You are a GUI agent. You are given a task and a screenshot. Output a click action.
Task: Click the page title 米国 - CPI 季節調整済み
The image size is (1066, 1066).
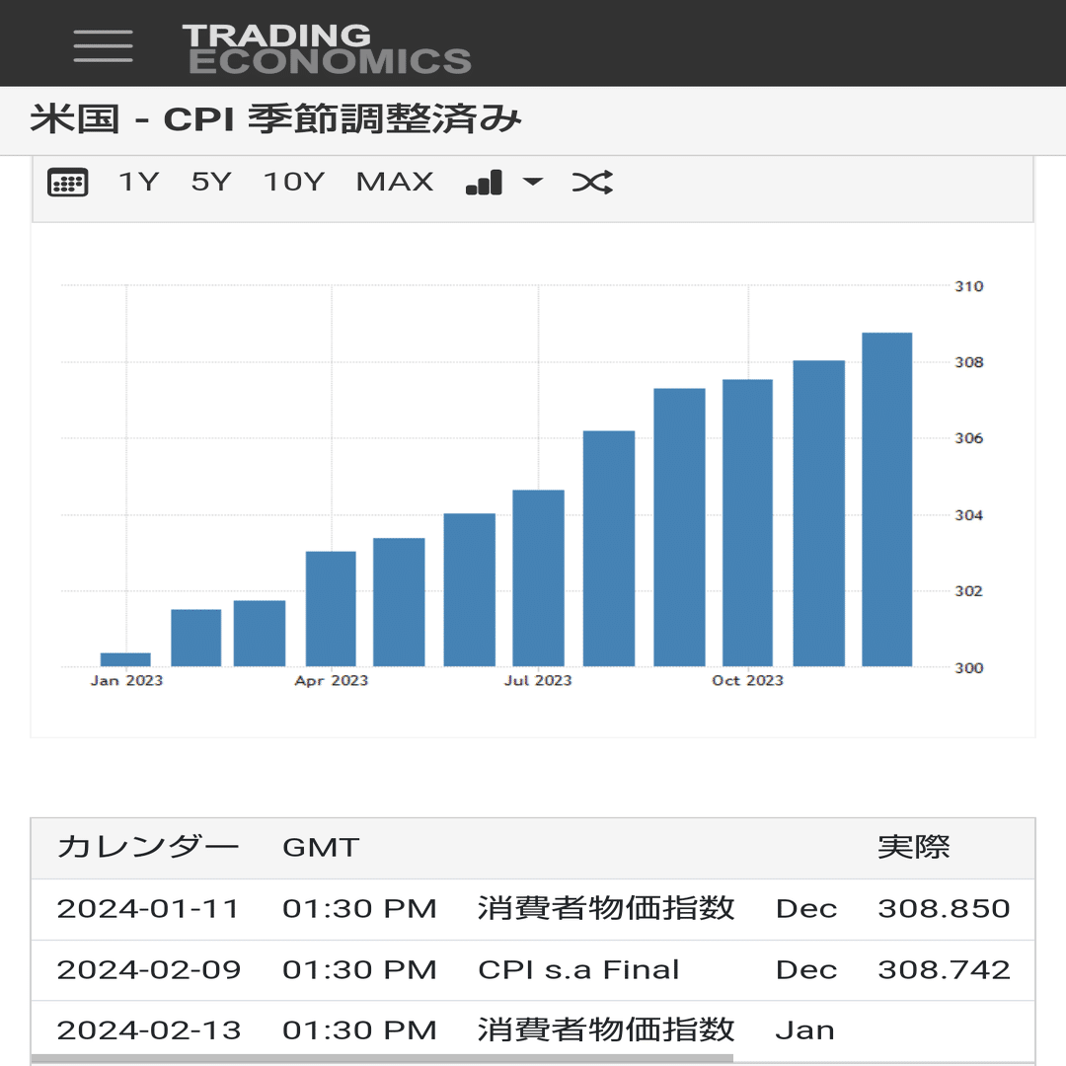click(x=275, y=119)
